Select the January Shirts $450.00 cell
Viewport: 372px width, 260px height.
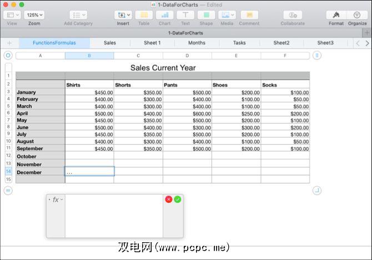click(x=89, y=92)
